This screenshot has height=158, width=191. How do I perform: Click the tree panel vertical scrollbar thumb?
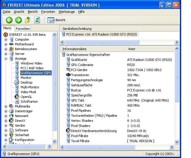coord(54,84)
